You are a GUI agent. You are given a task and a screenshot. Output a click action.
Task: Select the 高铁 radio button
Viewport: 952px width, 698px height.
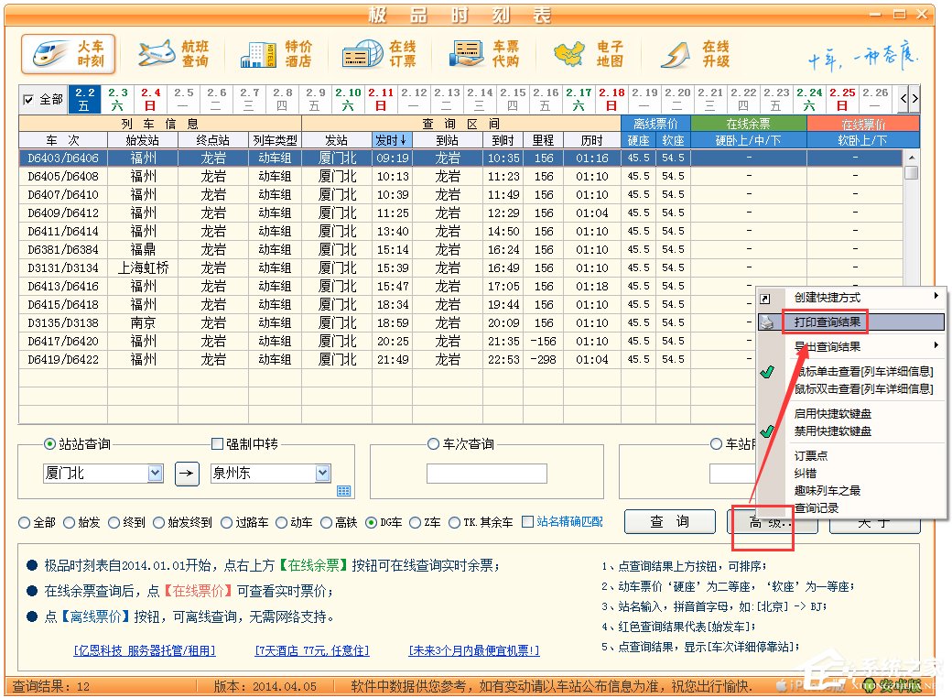(x=327, y=523)
